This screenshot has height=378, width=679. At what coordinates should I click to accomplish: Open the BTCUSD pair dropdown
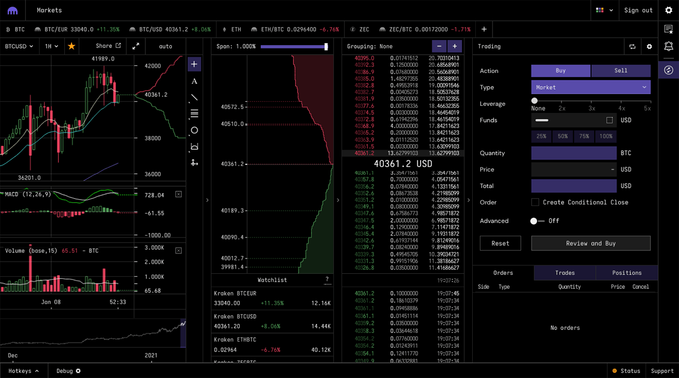(x=19, y=46)
